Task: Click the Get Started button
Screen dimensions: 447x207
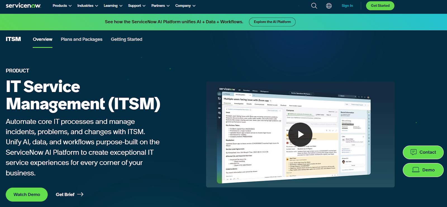Action: tap(380, 6)
